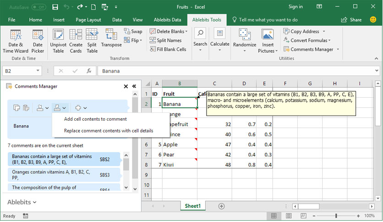This screenshot has width=383, height=222.
Task: Expand the formula bar
Action: pos(377,71)
